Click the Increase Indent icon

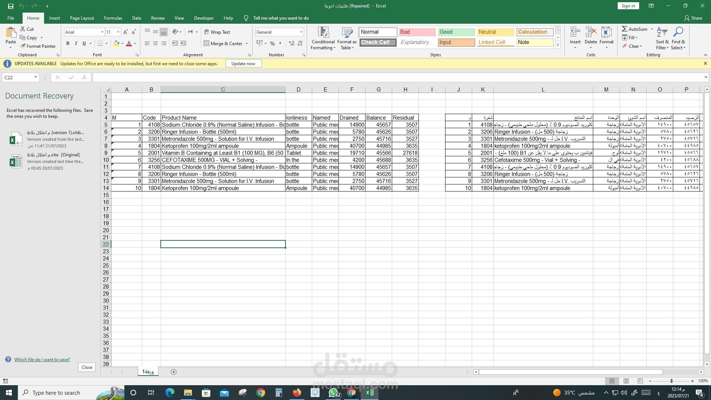(x=183, y=43)
